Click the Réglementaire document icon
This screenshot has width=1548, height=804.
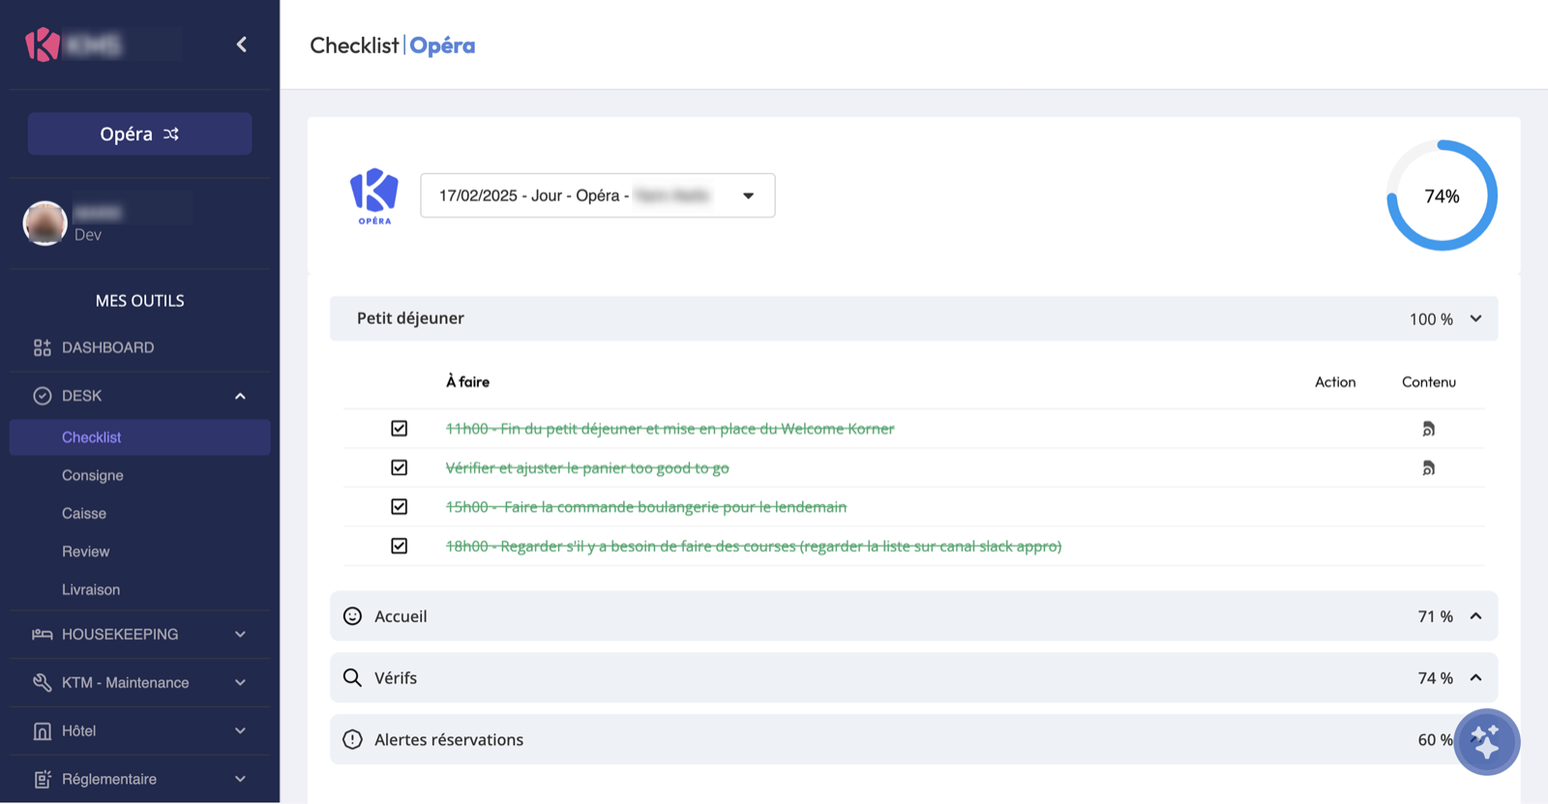(42, 779)
